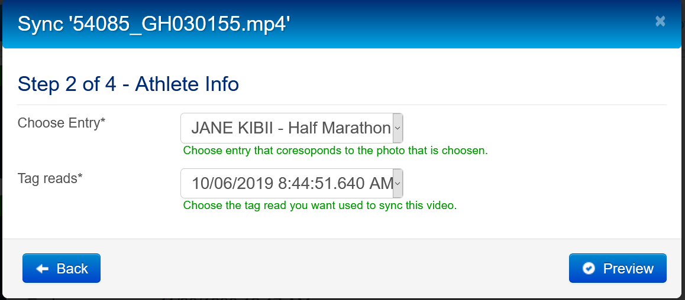Close the Sync dialog with the X
Screen dimensions: 685x300
click(x=660, y=21)
